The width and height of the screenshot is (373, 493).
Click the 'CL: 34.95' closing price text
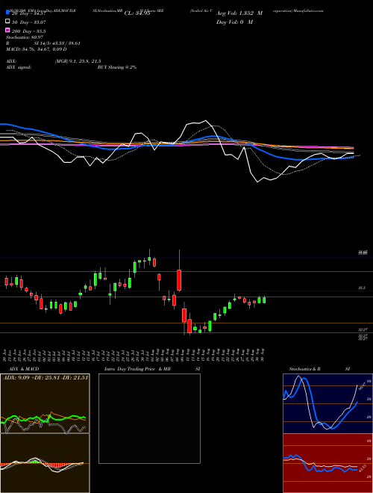point(137,13)
